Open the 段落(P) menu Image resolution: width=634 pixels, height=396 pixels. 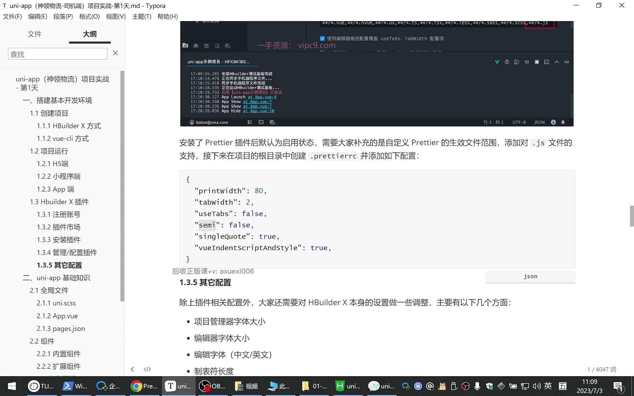point(63,16)
